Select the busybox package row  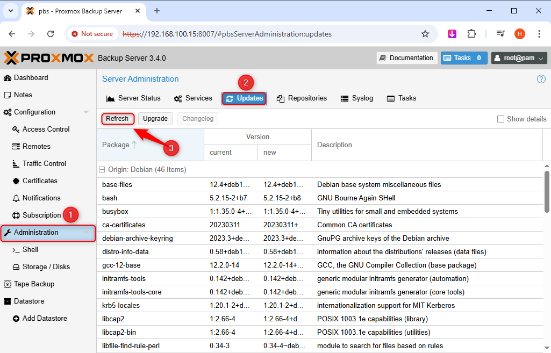[320, 212]
